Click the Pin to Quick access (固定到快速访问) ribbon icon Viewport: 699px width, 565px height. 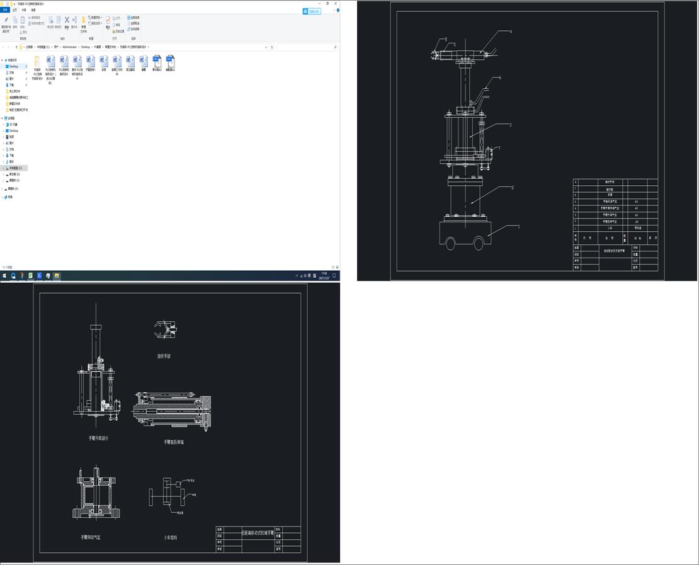pos(6,25)
